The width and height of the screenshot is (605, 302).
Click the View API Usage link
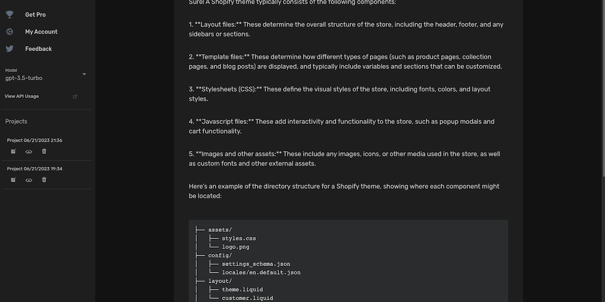(22, 96)
